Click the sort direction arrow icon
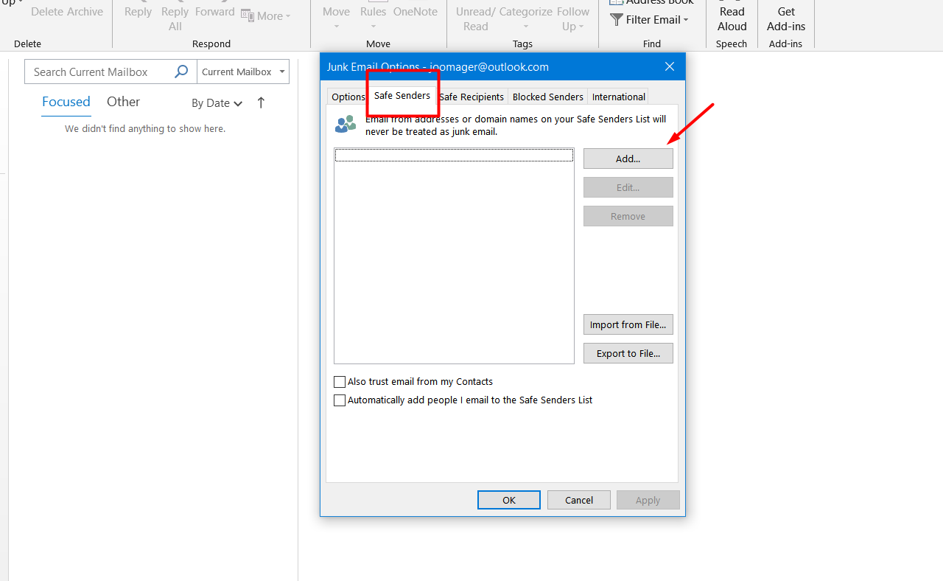This screenshot has height=581, width=943. point(261,102)
